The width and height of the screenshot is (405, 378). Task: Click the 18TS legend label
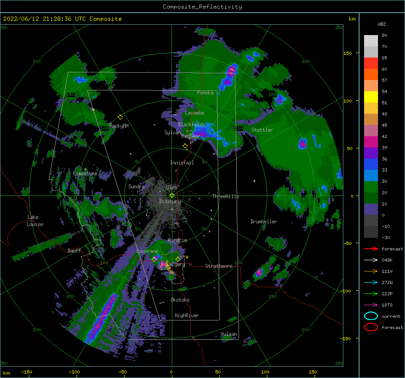click(387, 305)
